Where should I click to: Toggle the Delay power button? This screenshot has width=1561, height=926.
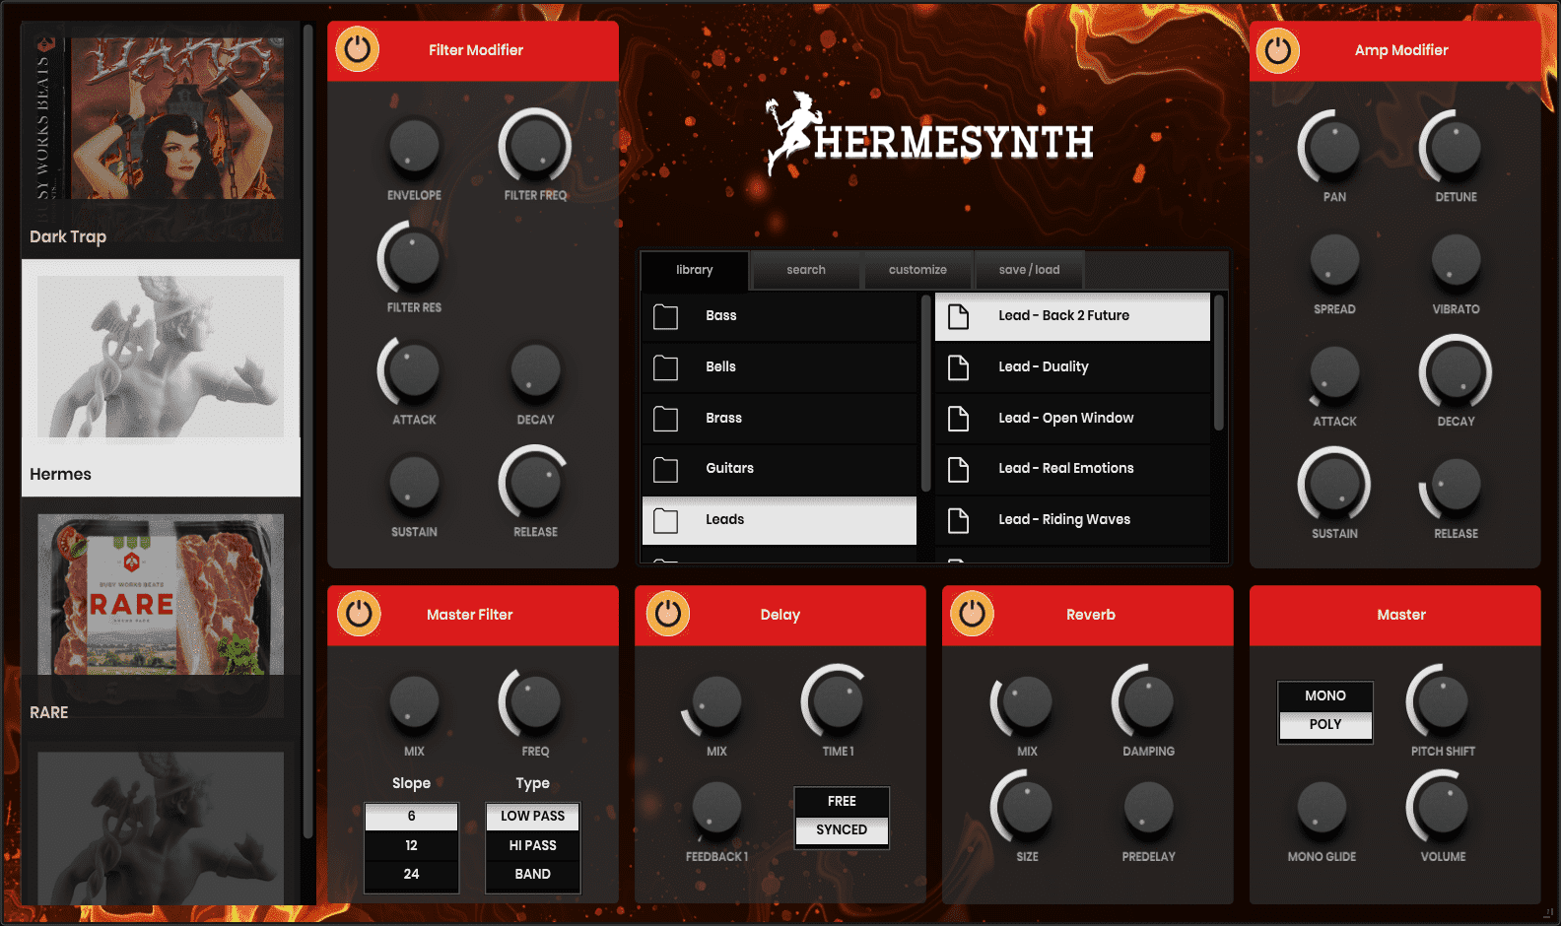[668, 614]
